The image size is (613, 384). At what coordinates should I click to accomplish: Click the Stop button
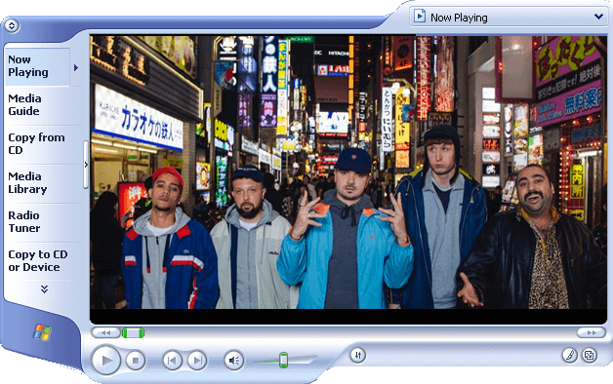(136, 361)
